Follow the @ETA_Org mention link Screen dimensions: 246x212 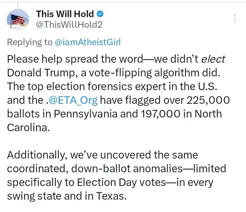pyautogui.click(x=73, y=100)
